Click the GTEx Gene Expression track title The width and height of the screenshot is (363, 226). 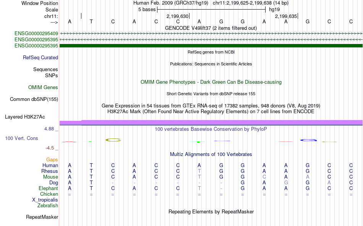211,106
